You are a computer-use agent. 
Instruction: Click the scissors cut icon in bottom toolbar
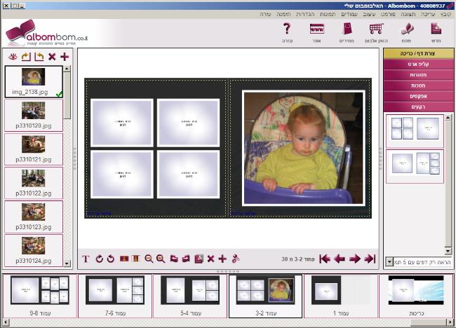236,259
